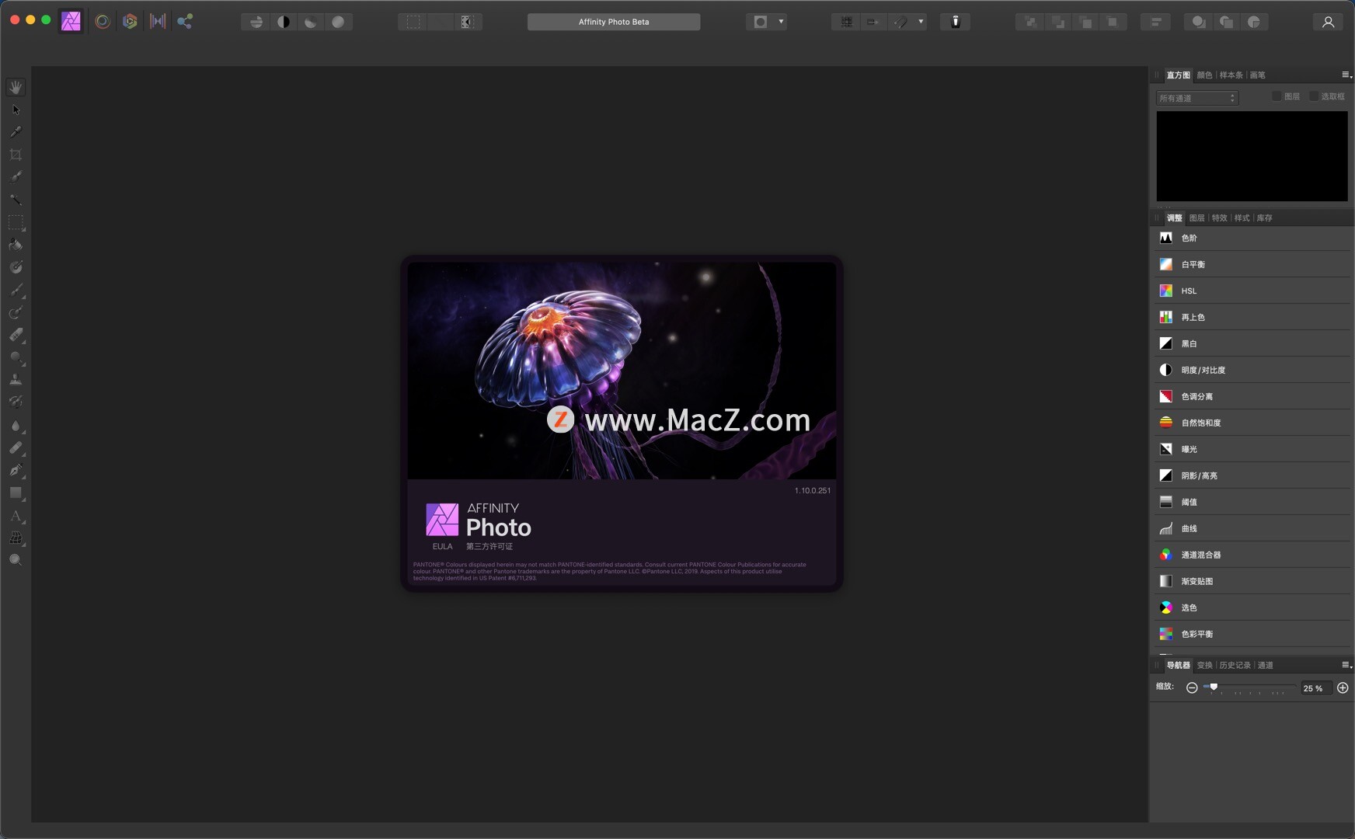This screenshot has width=1355, height=839.
Task: Click the zoom out minus button
Action: [x=1192, y=688]
